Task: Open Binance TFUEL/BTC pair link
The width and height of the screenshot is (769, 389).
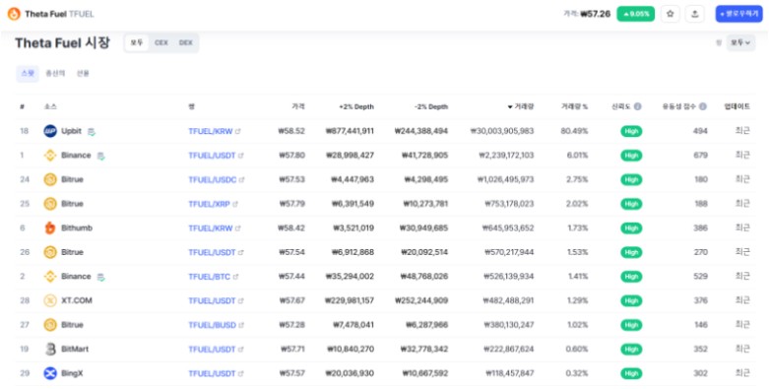Action: pos(210,277)
